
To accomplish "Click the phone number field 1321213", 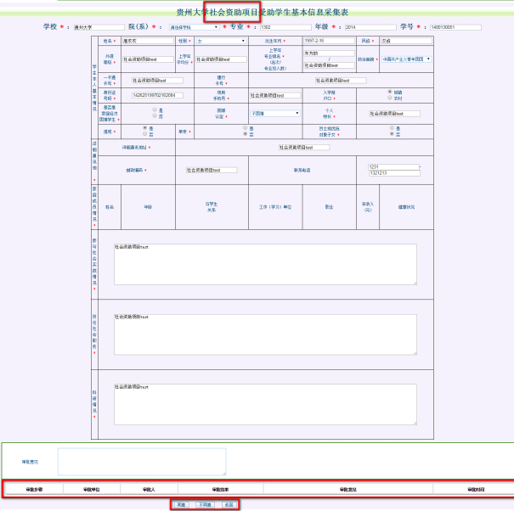I will pos(395,173).
